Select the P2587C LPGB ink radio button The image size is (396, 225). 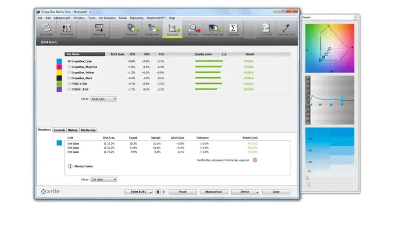click(69, 89)
